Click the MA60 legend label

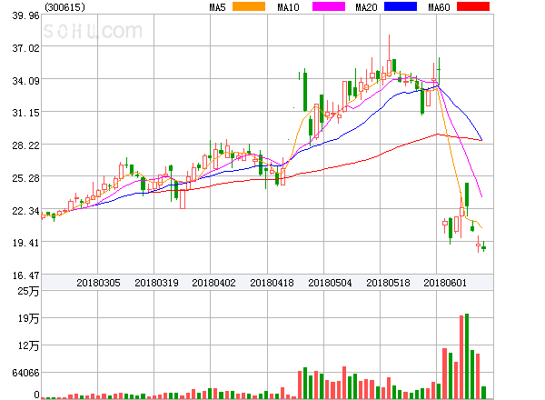coord(439,7)
